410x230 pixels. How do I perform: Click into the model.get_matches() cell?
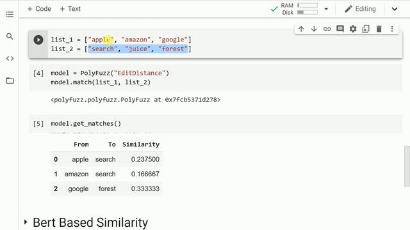click(x=215, y=123)
